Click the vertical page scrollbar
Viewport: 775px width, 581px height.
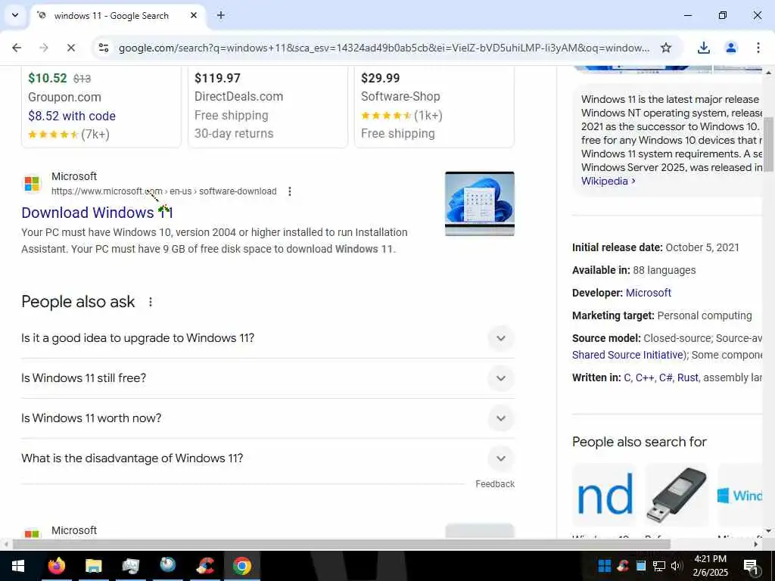[x=769, y=144]
